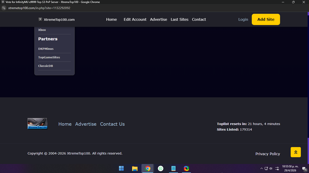Open the Privacy Policy link
Image resolution: width=309 pixels, height=173 pixels.
click(267, 154)
